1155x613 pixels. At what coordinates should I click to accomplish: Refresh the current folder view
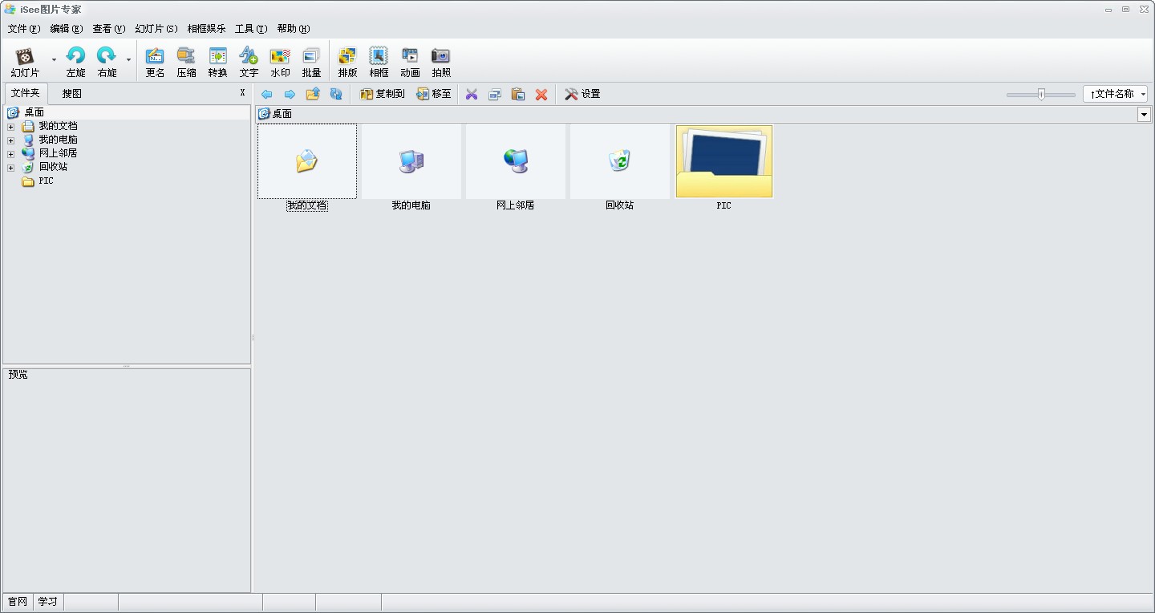click(336, 94)
